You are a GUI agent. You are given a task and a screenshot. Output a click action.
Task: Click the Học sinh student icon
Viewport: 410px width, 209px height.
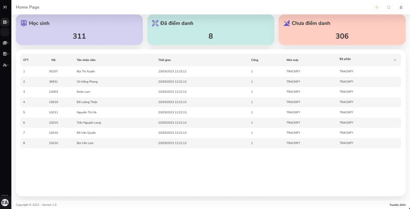24,23
